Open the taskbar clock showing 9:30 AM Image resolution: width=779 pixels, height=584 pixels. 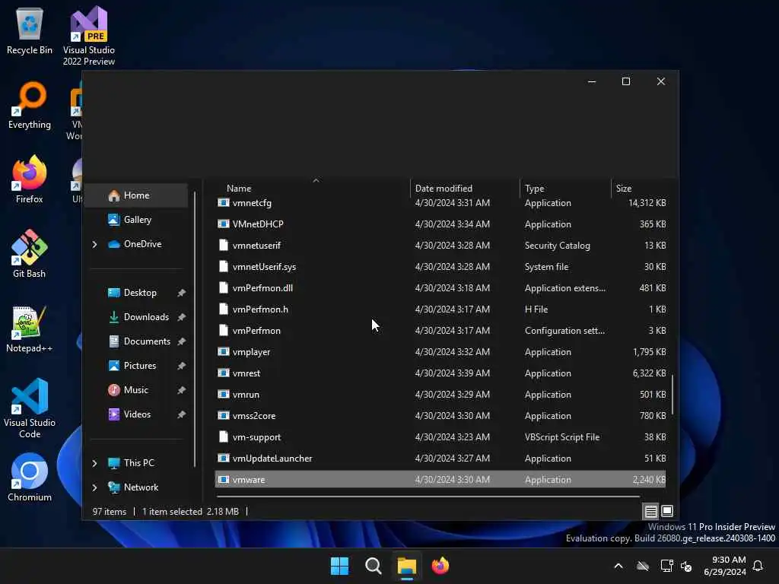pyautogui.click(x=725, y=566)
